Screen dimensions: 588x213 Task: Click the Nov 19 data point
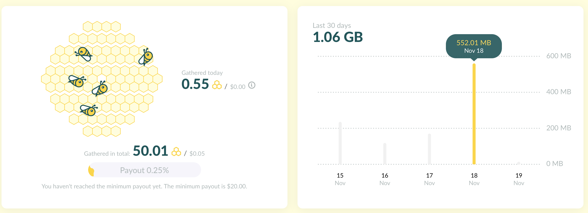click(519, 163)
